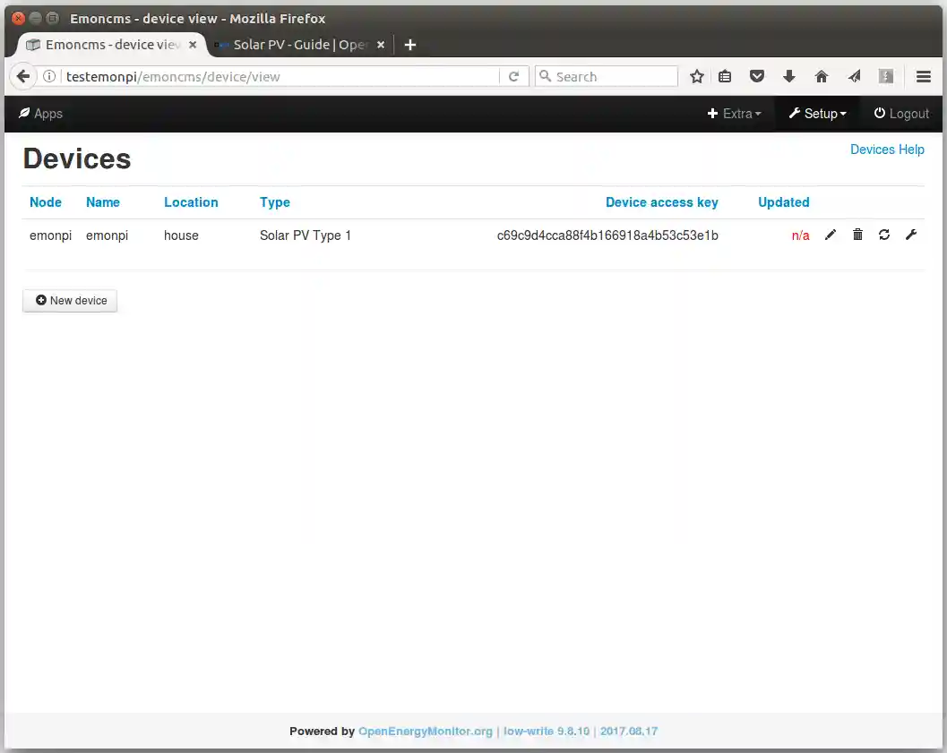Open Firefox downloads arrow icon

coord(789,77)
